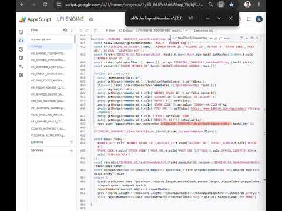Open the Google apps grid
Screen dimensions: 282x211
(x=249, y=19)
